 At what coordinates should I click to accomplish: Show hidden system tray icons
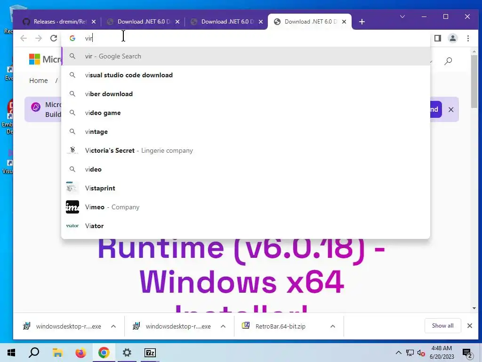pyautogui.click(x=398, y=353)
